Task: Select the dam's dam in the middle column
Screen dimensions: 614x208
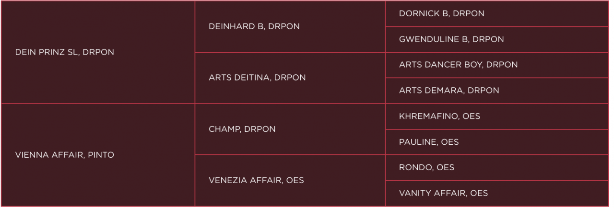Action: pyautogui.click(x=256, y=180)
